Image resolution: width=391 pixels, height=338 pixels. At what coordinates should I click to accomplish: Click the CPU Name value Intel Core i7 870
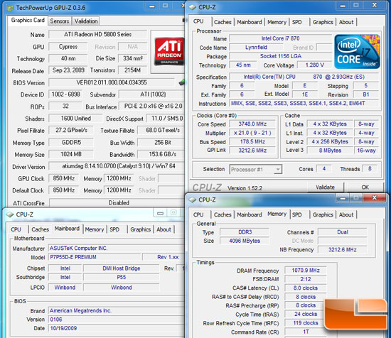(x=281, y=38)
